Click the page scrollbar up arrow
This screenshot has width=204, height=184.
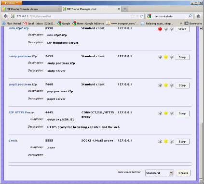201,28
